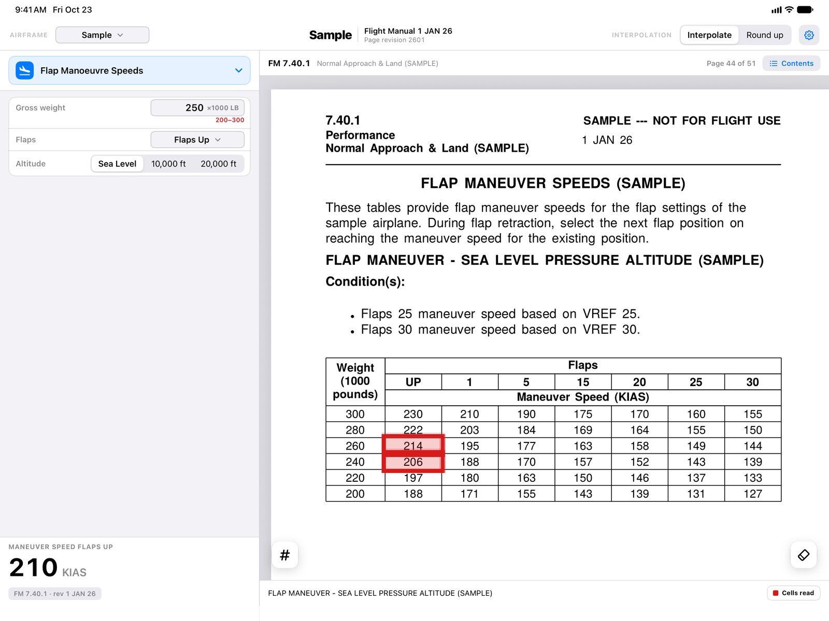The image size is (829, 621).
Task: Tap the airplane landing icon
Action: point(25,70)
